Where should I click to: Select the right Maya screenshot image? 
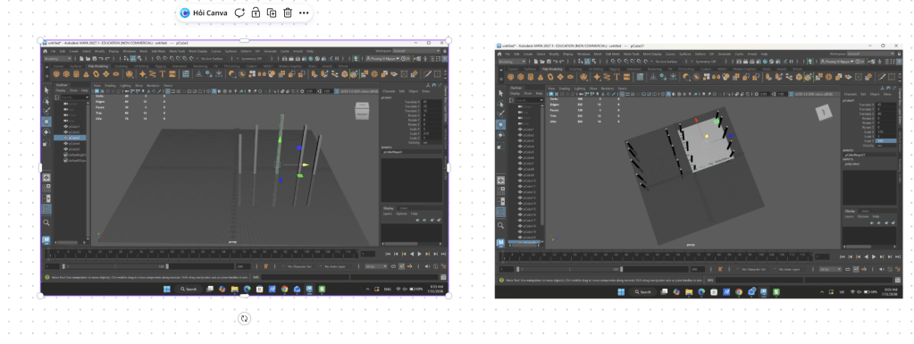tap(699, 171)
